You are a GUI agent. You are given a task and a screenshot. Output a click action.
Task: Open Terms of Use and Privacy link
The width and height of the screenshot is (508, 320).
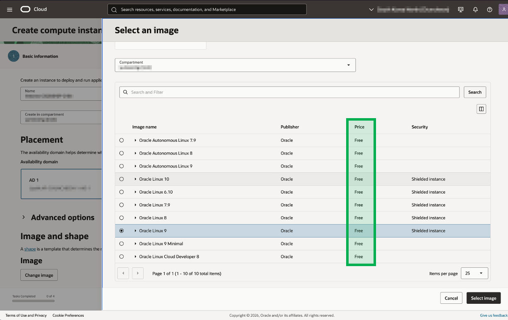click(26, 315)
